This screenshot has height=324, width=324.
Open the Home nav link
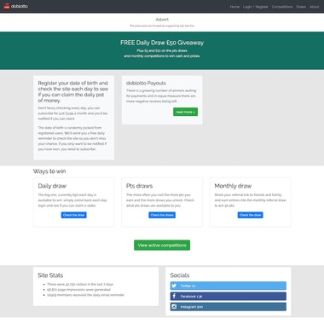point(234,7)
